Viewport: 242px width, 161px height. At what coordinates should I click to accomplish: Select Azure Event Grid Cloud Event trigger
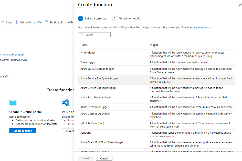156,144
